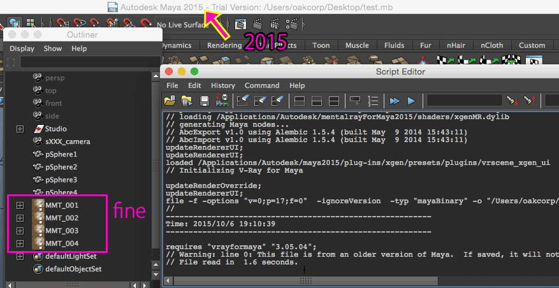Viewport: 559px width, 288px height.
Task: Expand the MMT_003 node
Action: tap(20, 231)
